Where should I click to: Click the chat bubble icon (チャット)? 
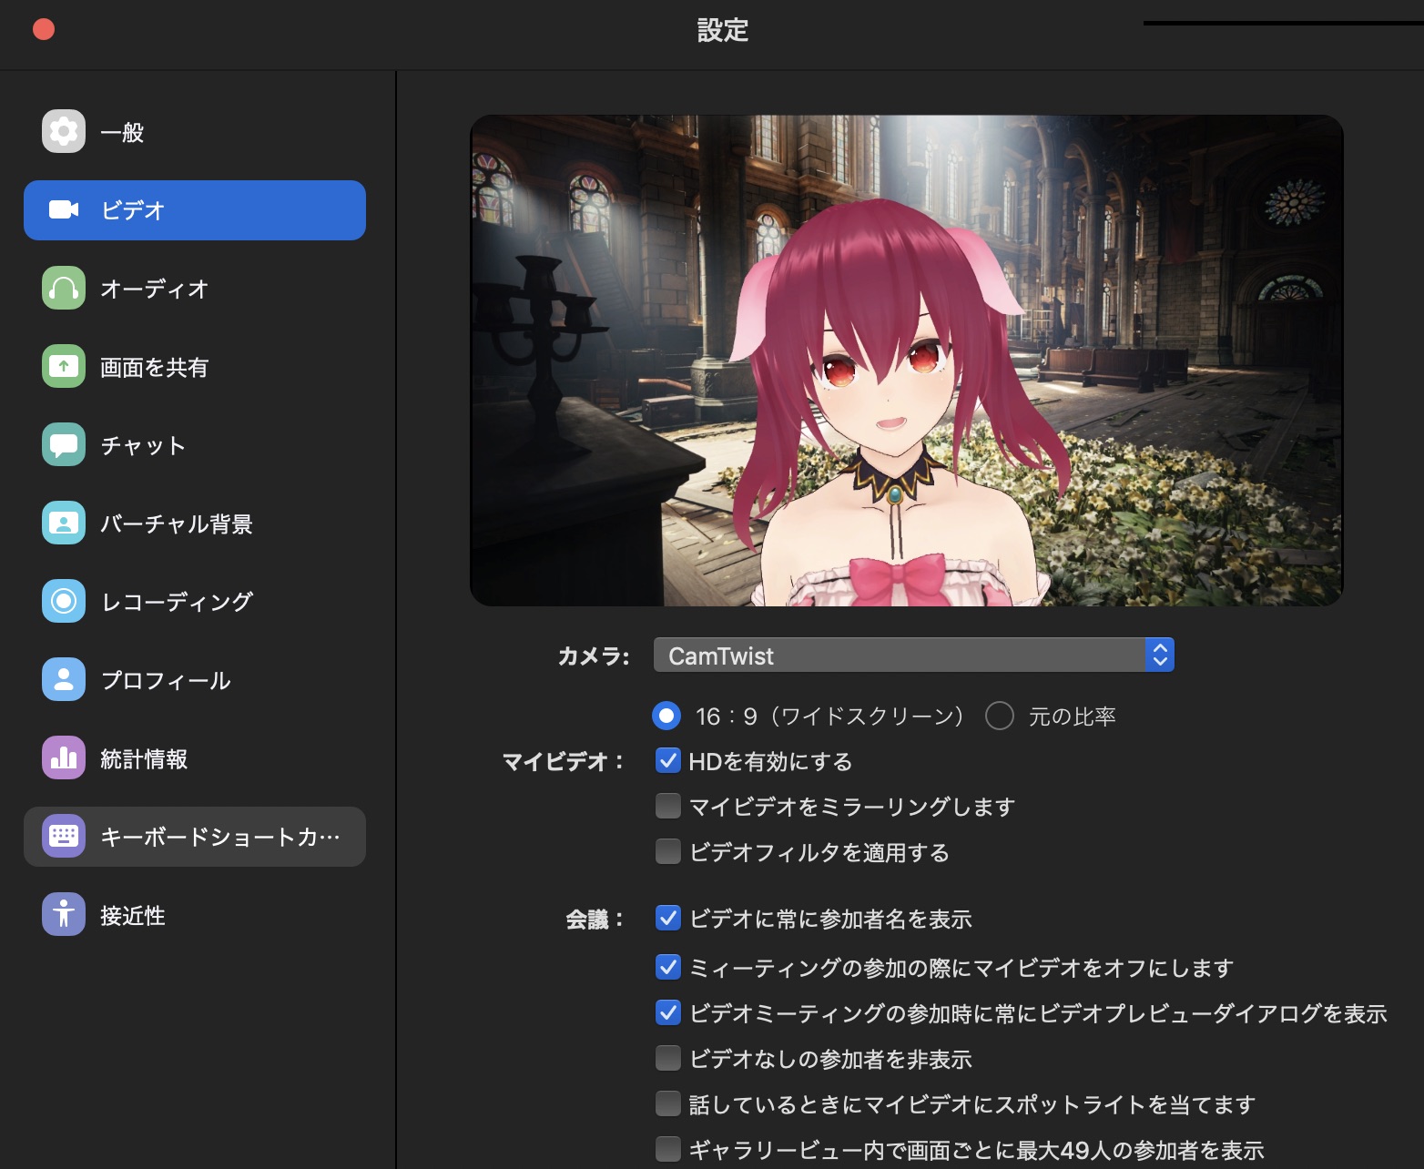(x=64, y=445)
